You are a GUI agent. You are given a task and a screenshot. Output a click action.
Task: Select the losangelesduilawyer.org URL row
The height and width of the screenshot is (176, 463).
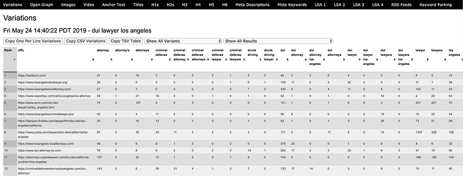tap(231, 82)
